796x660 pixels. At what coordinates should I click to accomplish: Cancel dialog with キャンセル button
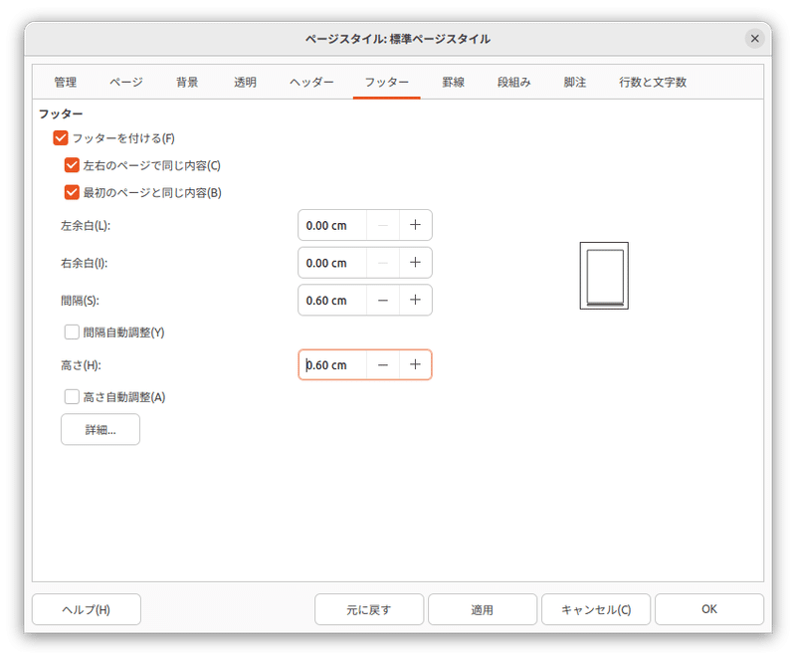[596, 609]
